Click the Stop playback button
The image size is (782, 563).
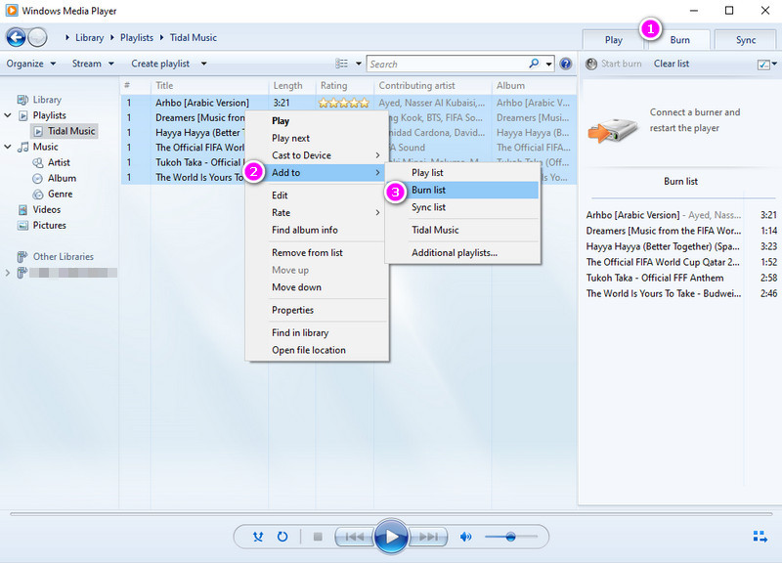[x=318, y=537]
